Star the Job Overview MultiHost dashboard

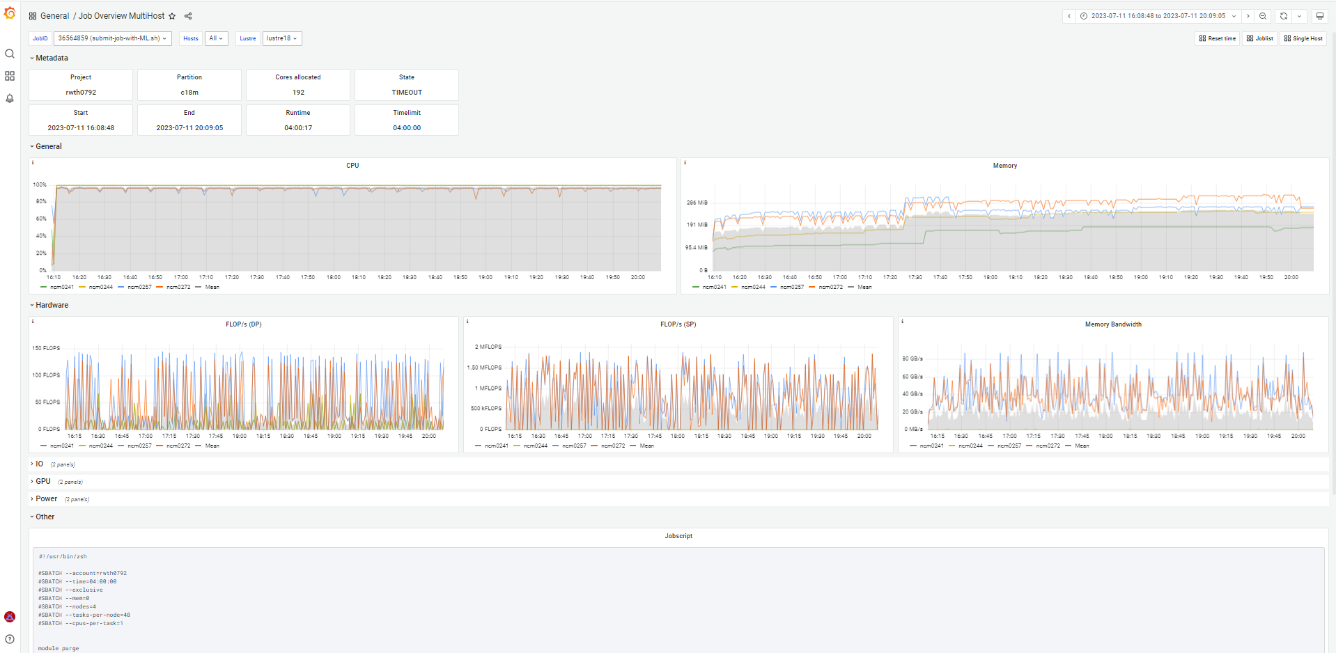(172, 16)
